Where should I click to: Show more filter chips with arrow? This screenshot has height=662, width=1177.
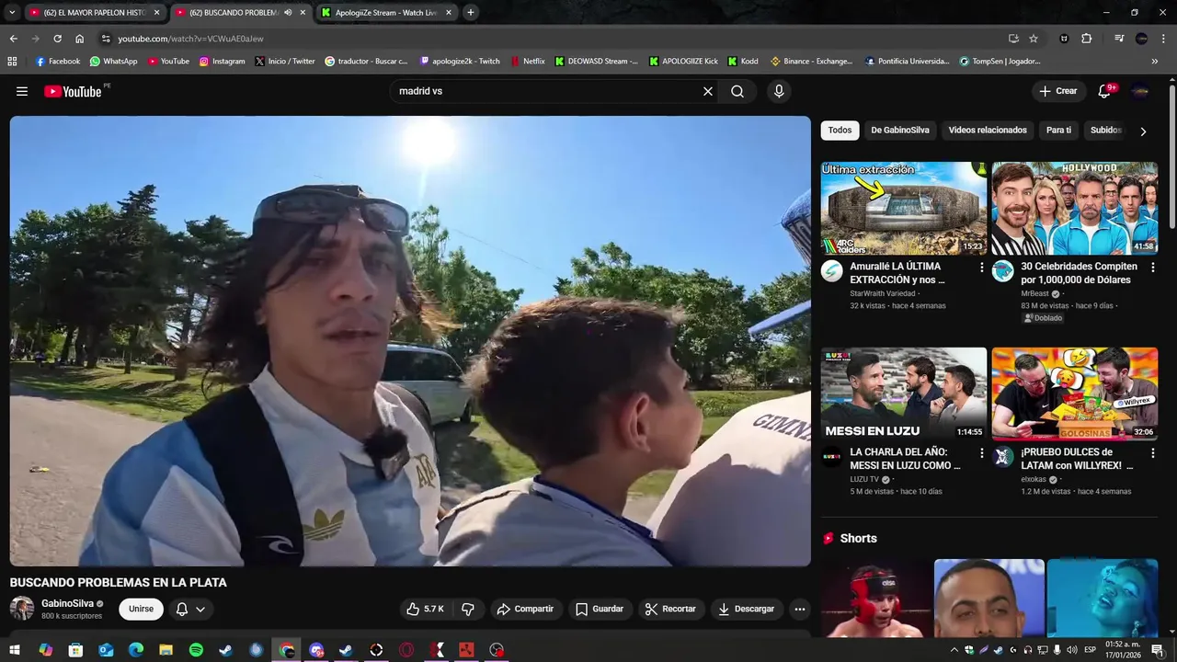[1143, 131]
